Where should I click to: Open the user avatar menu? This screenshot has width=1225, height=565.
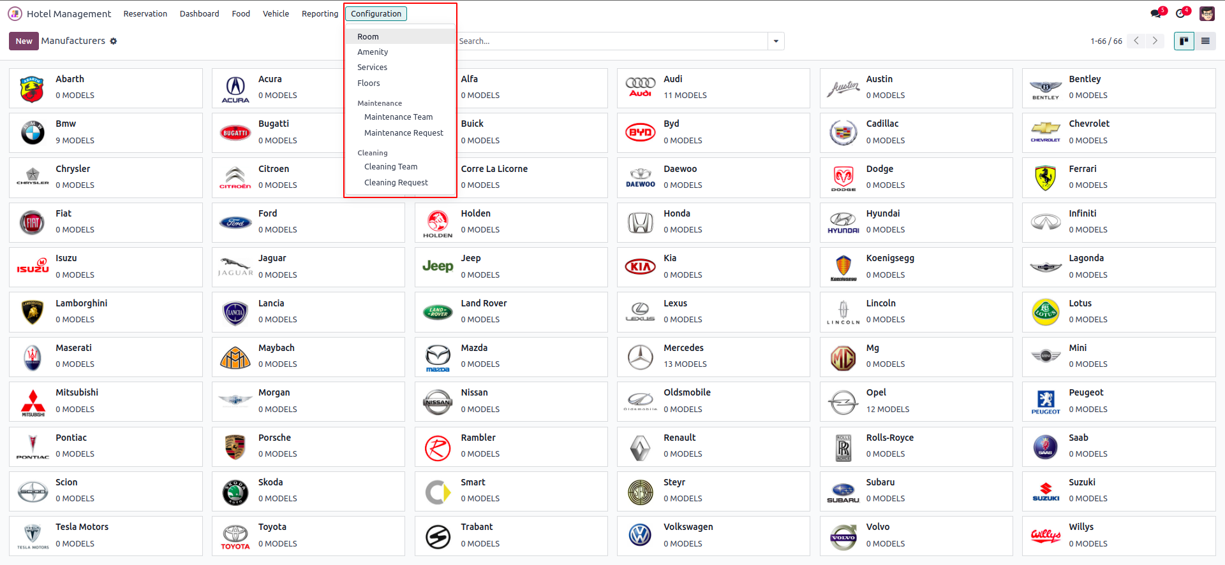coord(1207,13)
